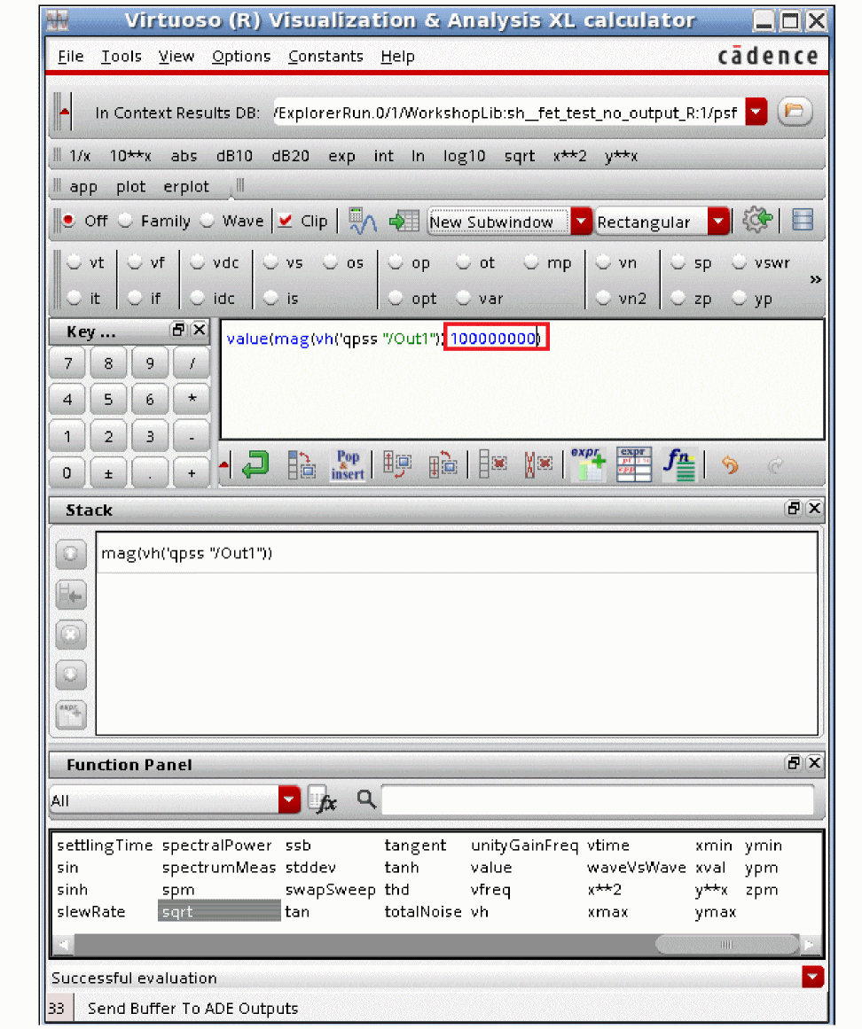Click the Function Panel scroll right arrow

pos(810,944)
